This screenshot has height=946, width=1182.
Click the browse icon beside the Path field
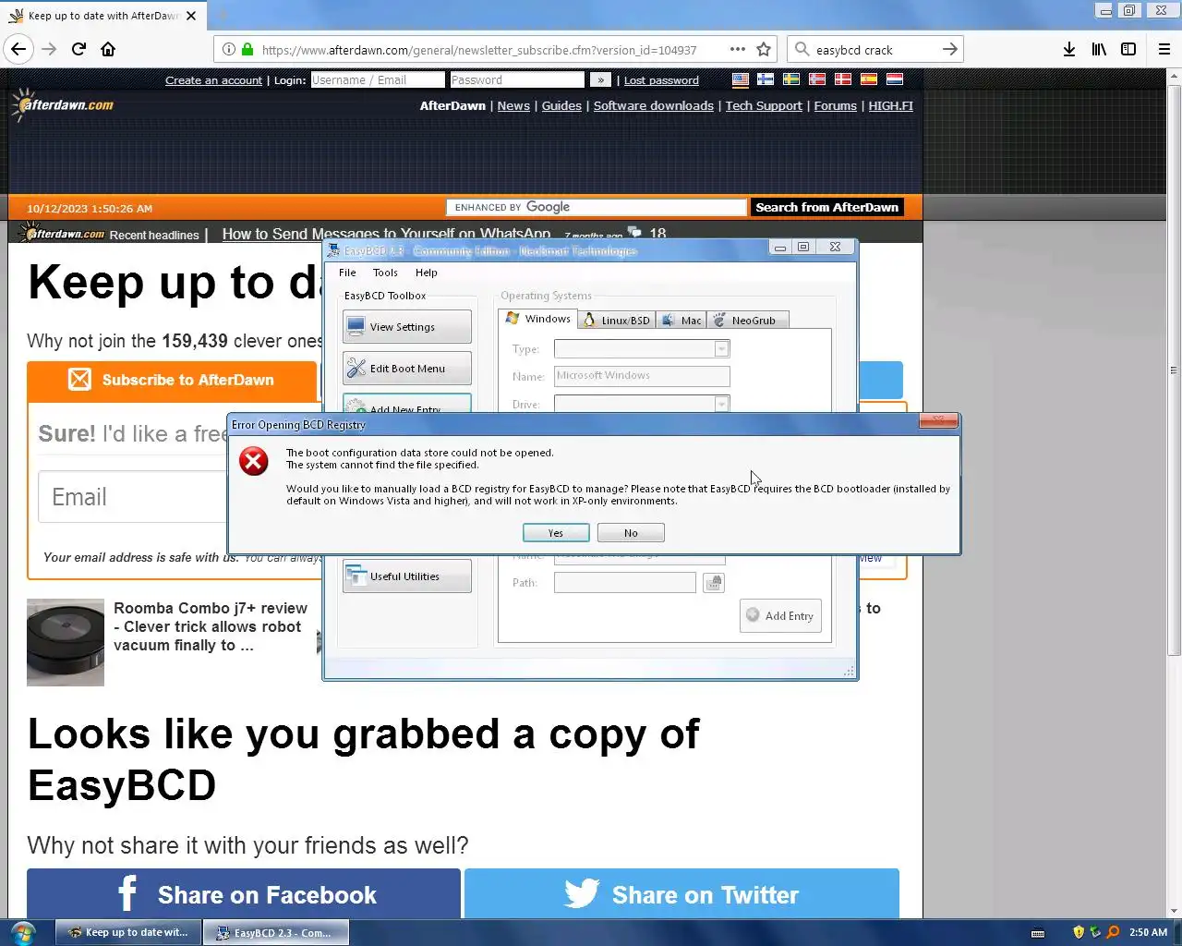click(x=713, y=583)
